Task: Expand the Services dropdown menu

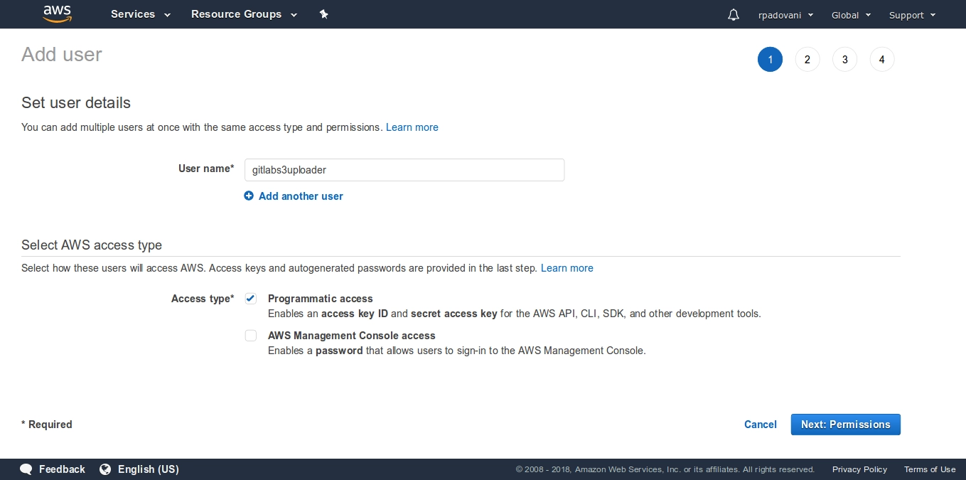Action: 141,14
